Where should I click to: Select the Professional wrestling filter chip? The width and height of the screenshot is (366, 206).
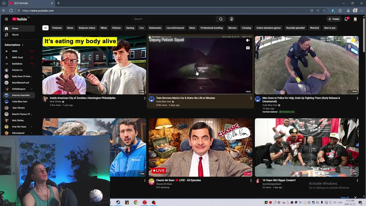212,28
